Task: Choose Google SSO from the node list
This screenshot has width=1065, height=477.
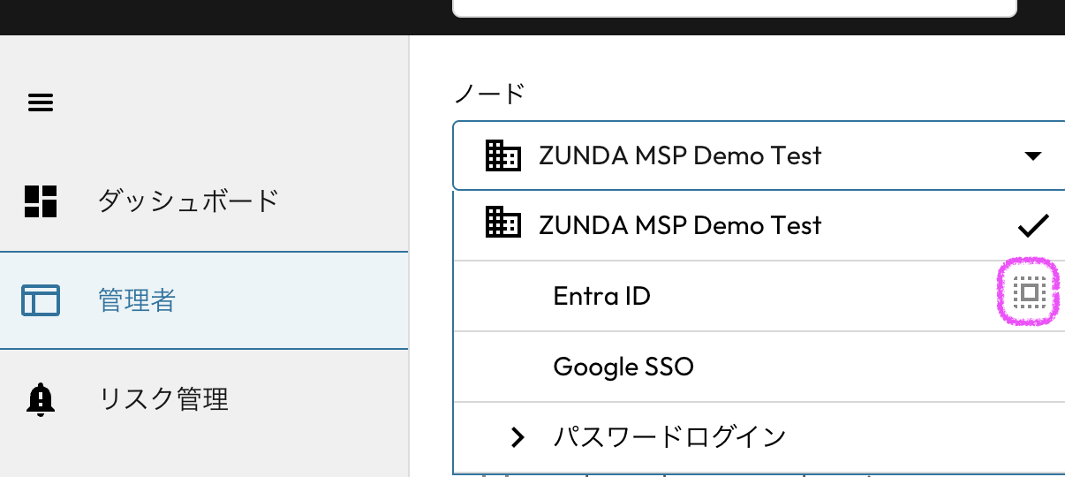Action: (623, 367)
